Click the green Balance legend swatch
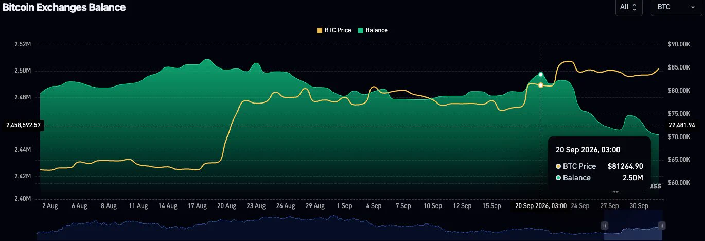The height and width of the screenshot is (241, 705). [x=361, y=30]
